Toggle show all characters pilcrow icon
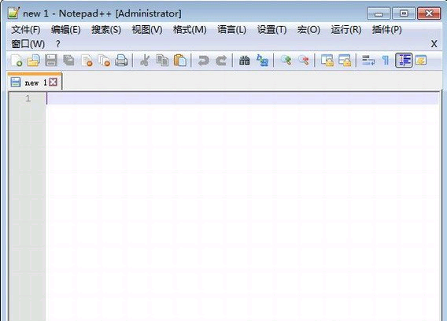 386,61
